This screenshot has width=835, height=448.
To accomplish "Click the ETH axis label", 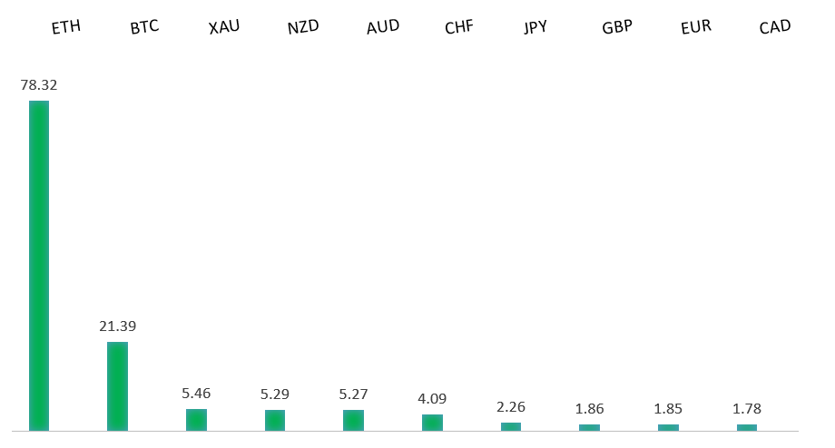I will (x=65, y=27).
